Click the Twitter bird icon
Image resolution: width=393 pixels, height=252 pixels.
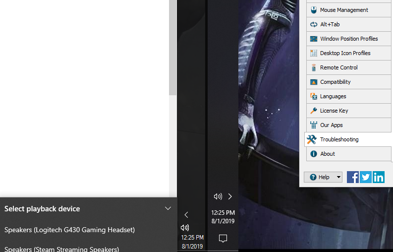coord(366,177)
